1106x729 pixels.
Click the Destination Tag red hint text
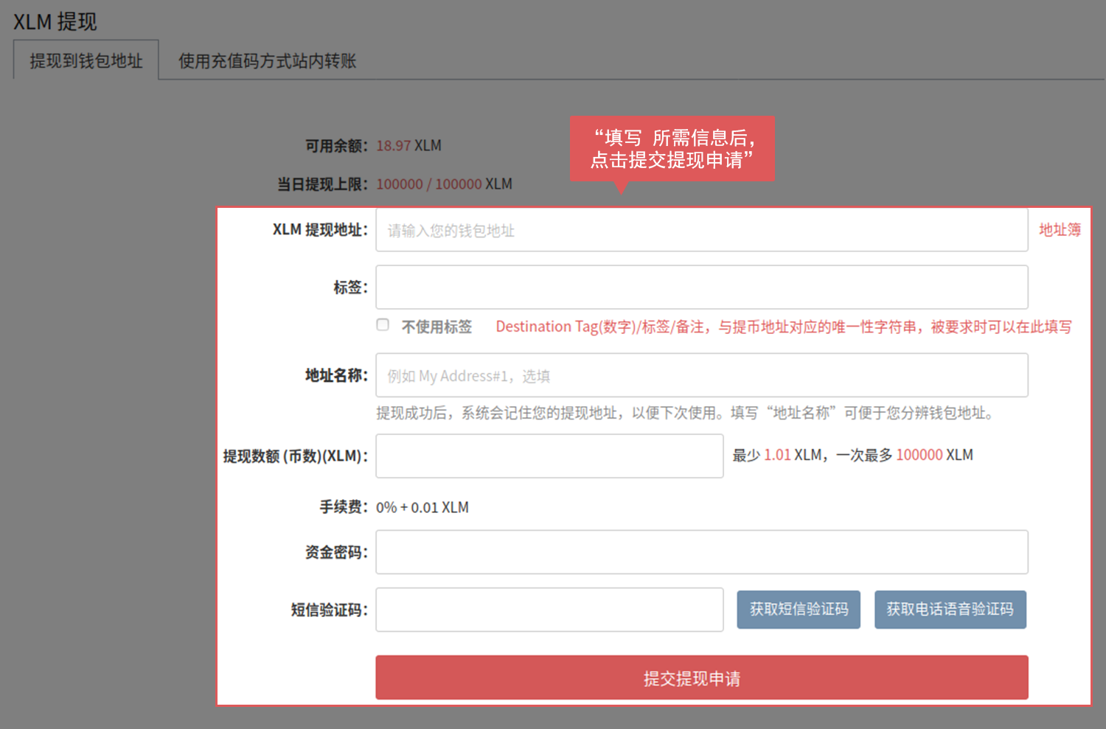click(x=784, y=327)
